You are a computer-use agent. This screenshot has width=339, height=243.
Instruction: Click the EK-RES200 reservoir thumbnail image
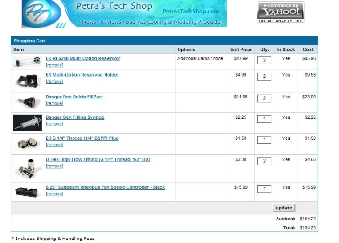(x=28, y=61)
